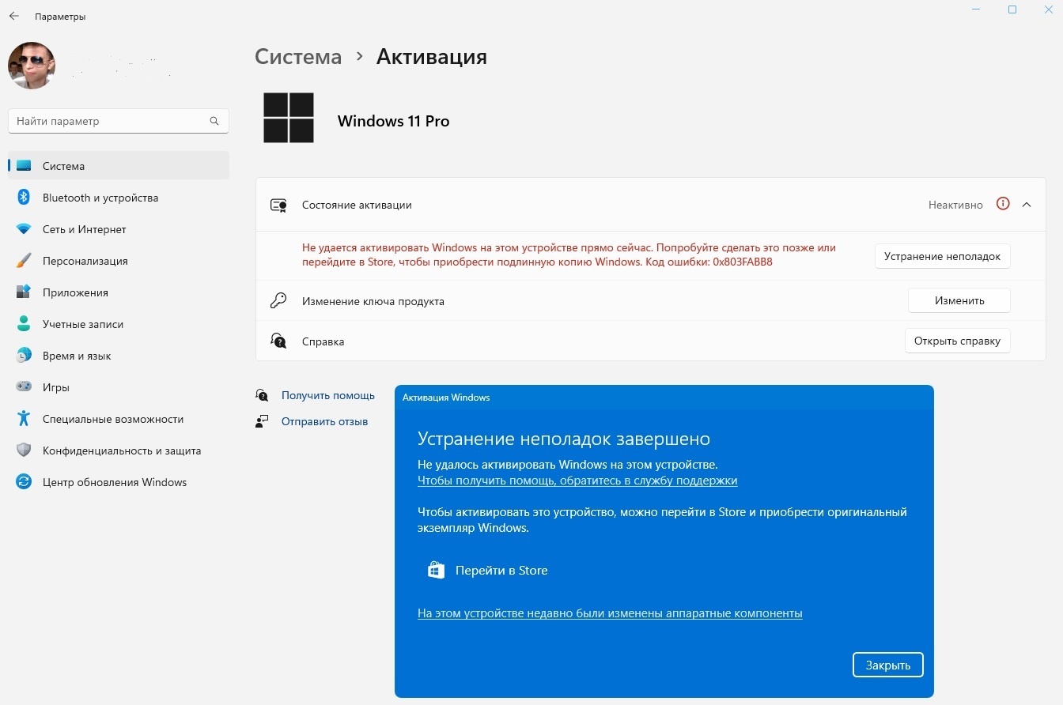The image size is (1063, 705).
Task: Click the 'Устранение неполадок завершено' heading
Action: tap(564, 439)
